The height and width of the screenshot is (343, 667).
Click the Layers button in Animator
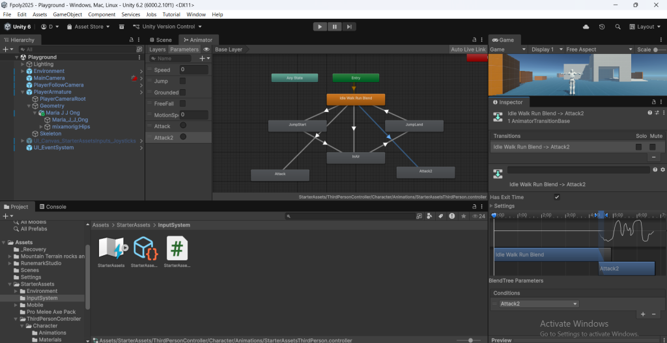[158, 49]
